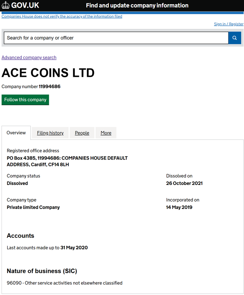This screenshot has height=295, width=244.
Task: Click the green Follow this company button
Action: [x=25, y=100]
